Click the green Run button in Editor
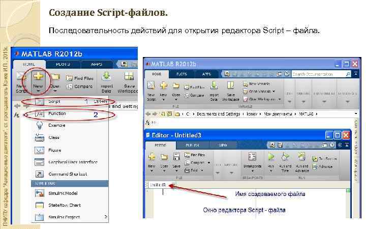The image size is (366, 229). [x=271, y=157]
